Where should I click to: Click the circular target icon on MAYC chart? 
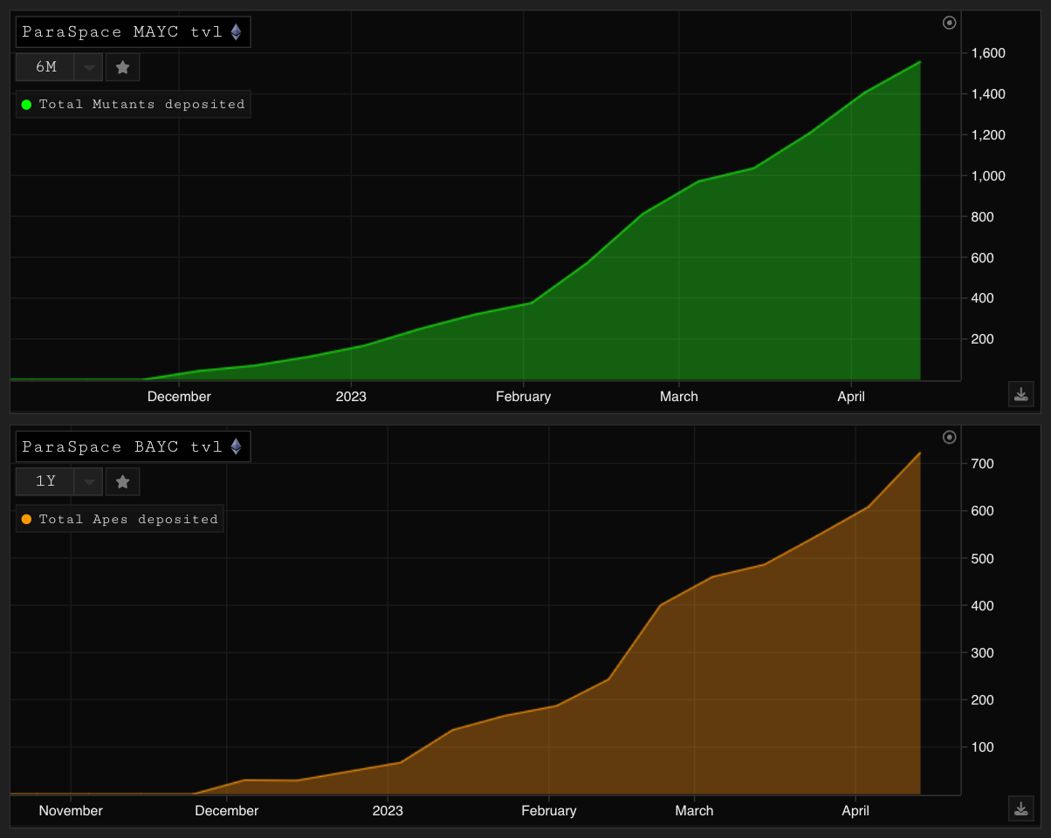coord(950,23)
